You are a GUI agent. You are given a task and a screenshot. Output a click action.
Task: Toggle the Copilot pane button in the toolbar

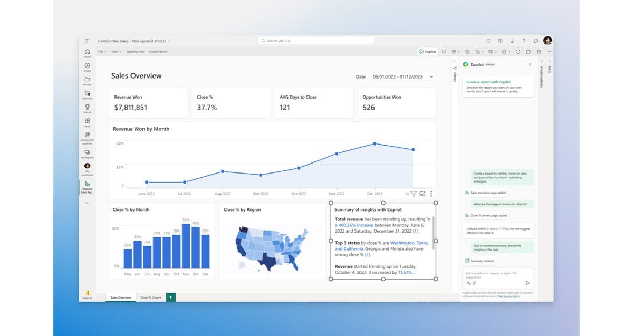tap(428, 52)
